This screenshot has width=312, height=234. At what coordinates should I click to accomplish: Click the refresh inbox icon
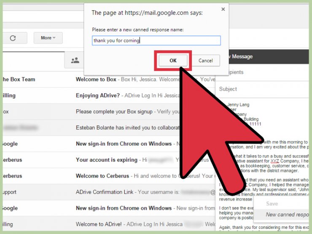[13, 38]
